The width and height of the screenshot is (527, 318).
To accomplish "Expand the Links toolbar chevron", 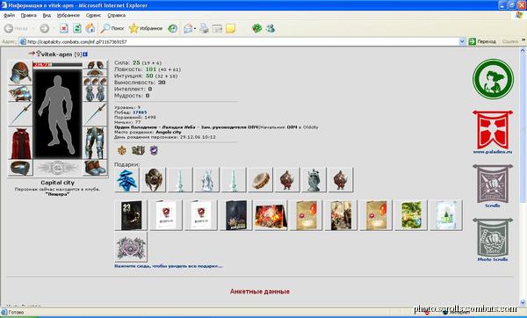I will (523, 40).
